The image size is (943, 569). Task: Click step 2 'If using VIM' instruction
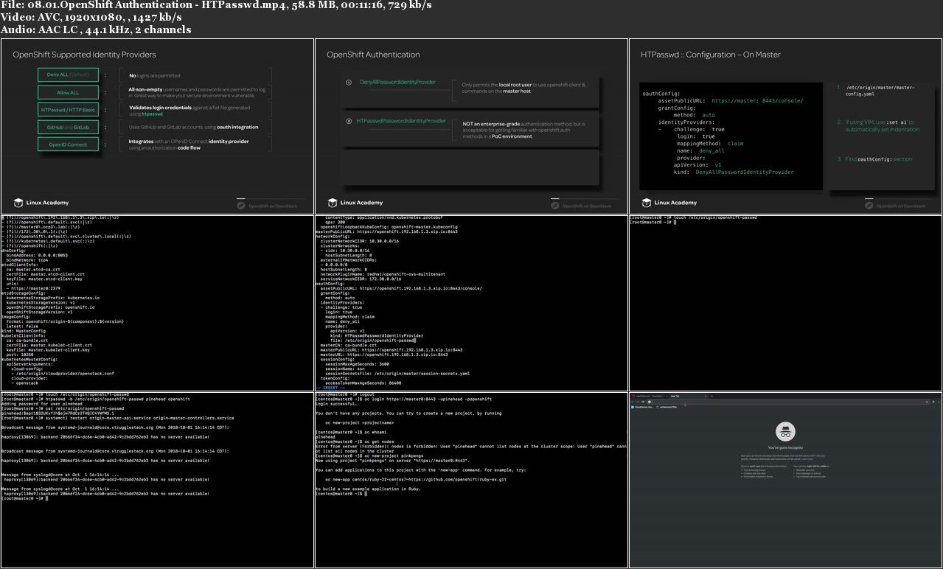(882, 125)
